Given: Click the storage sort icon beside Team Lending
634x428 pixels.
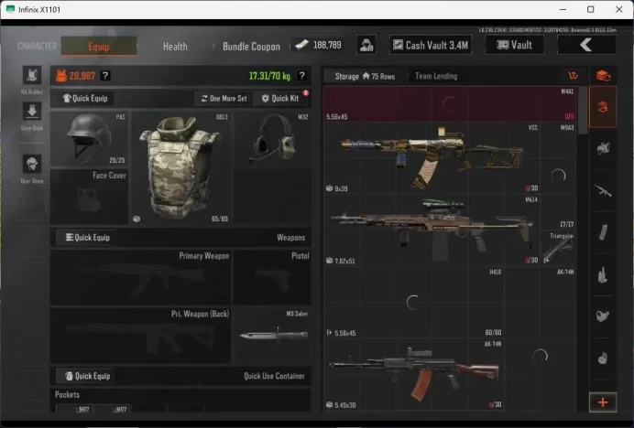Looking at the screenshot, I should [x=573, y=76].
